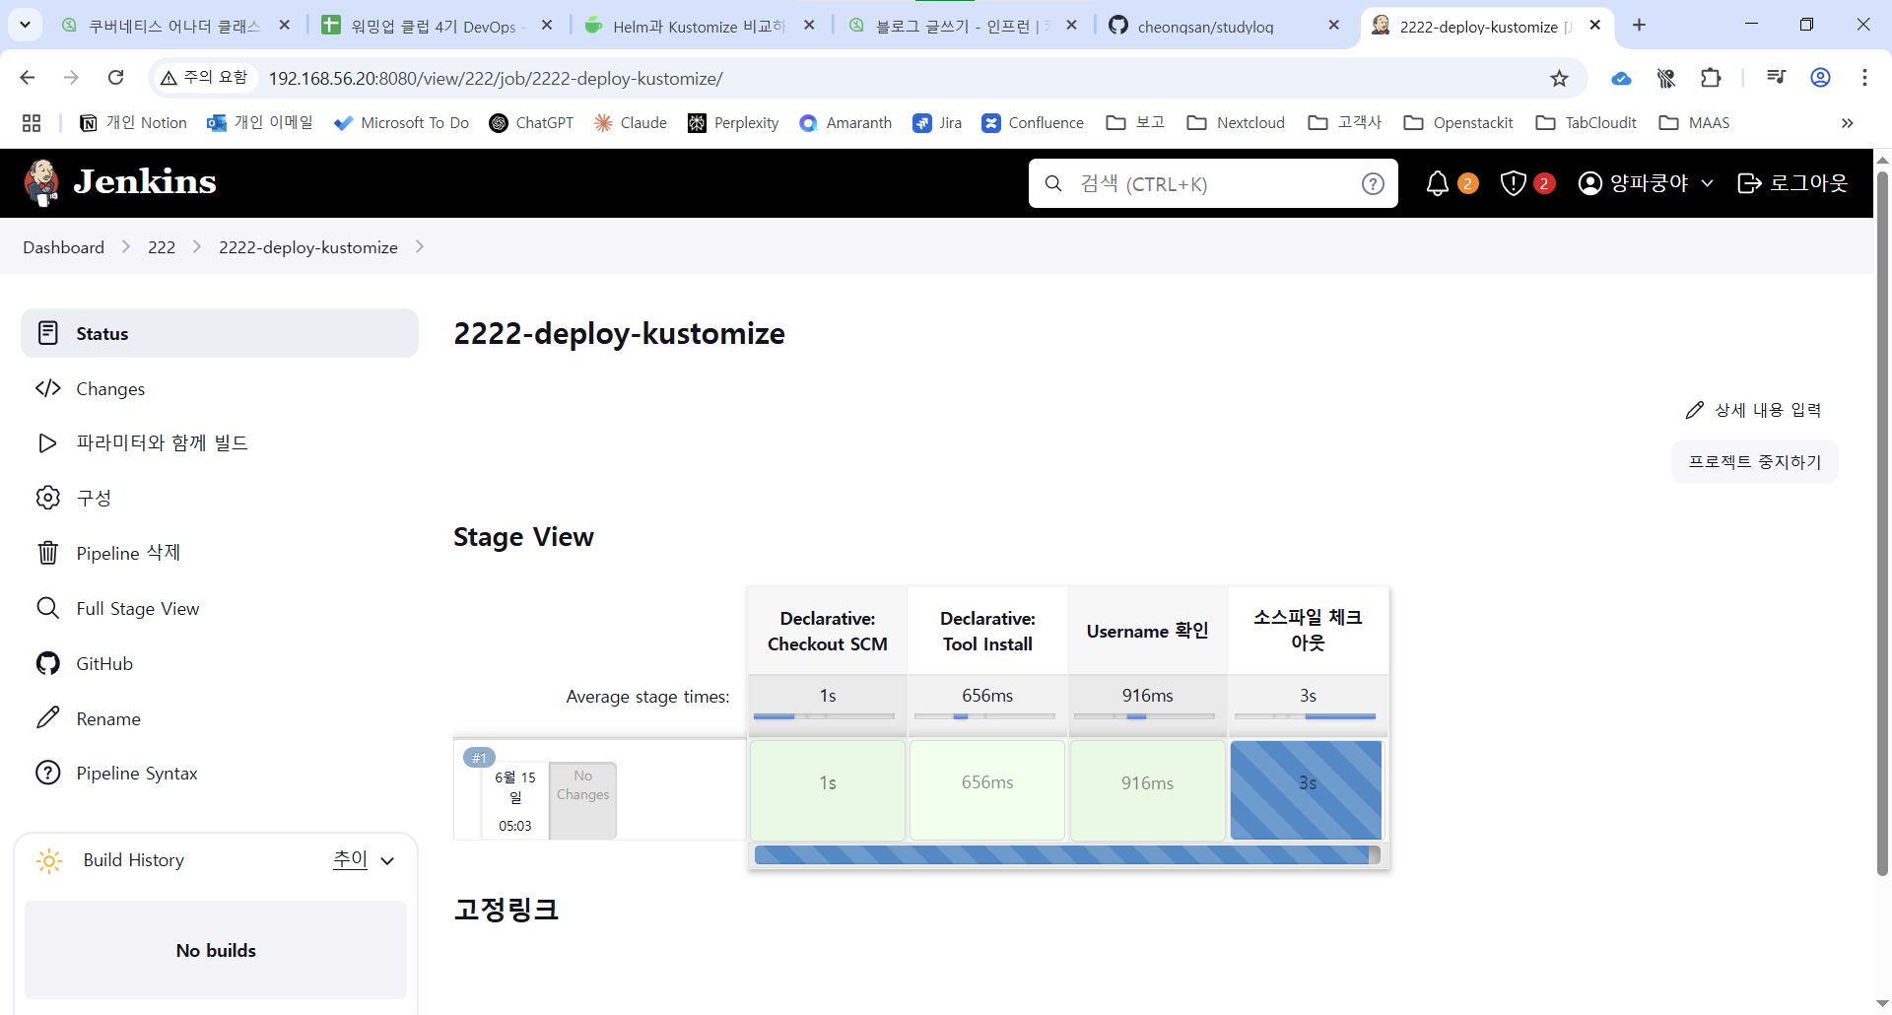Open the Full Stage View link

pos(138,608)
